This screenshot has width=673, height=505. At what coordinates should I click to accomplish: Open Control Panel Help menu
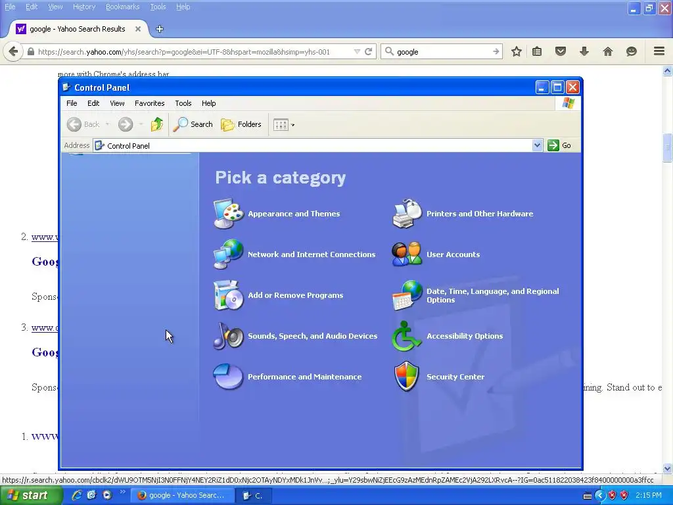tap(208, 103)
